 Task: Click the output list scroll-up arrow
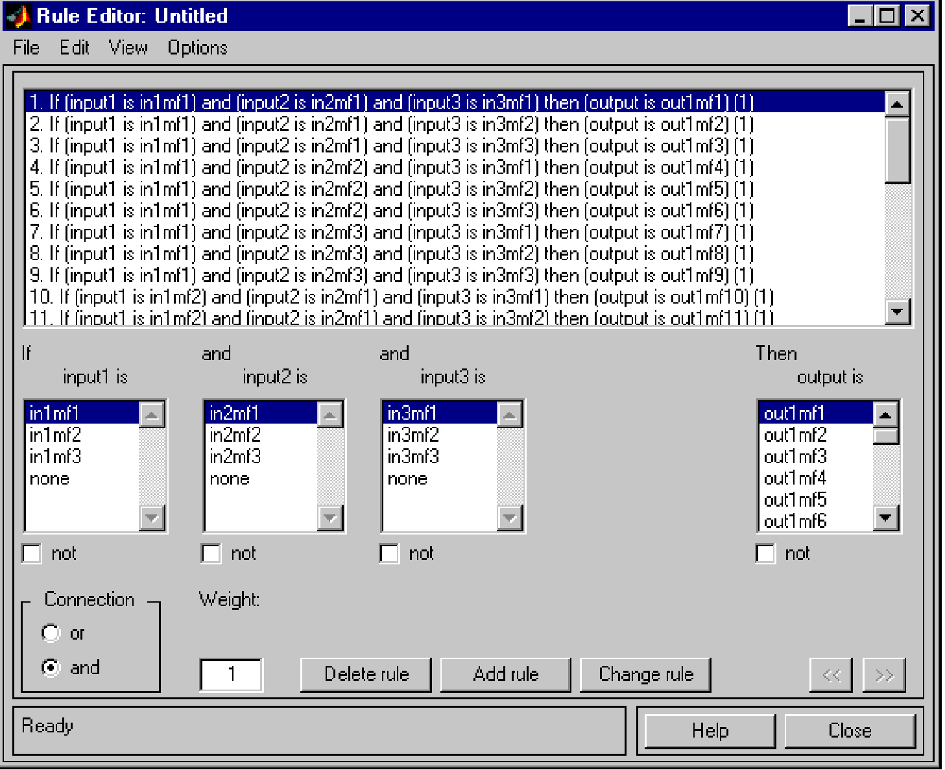[x=886, y=414]
